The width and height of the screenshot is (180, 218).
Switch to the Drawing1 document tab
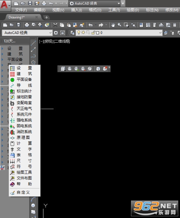[16, 17]
